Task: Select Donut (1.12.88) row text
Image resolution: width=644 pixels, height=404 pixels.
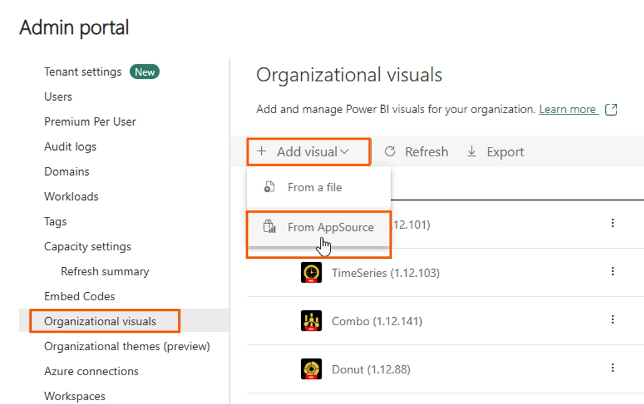Action: point(371,370)
